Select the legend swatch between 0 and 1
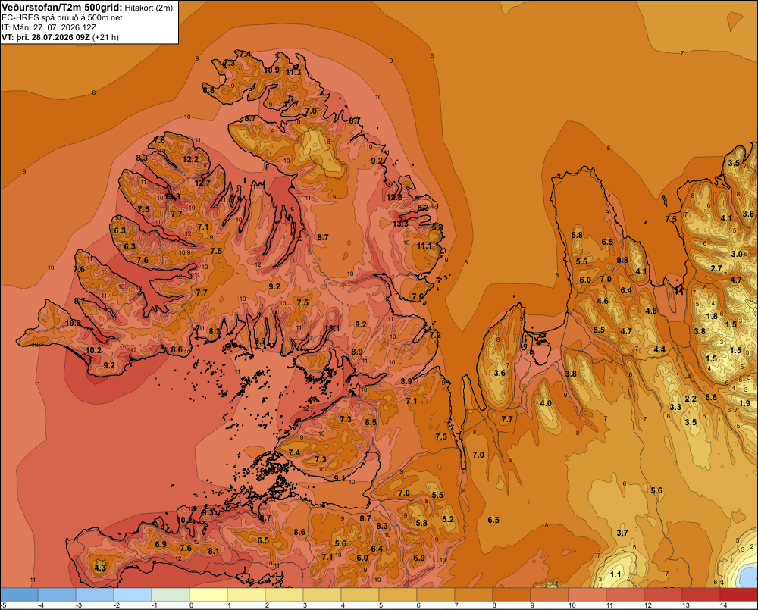 click(x=208, y=594)
